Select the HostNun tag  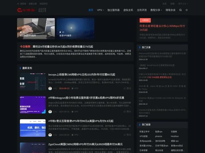[x=175, y=136]
